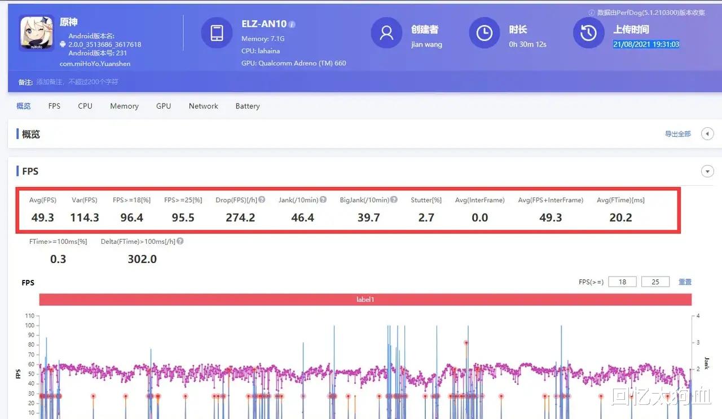Switch to the Network tab
This screenshot has width=722, height=419.
pos(203,106)
